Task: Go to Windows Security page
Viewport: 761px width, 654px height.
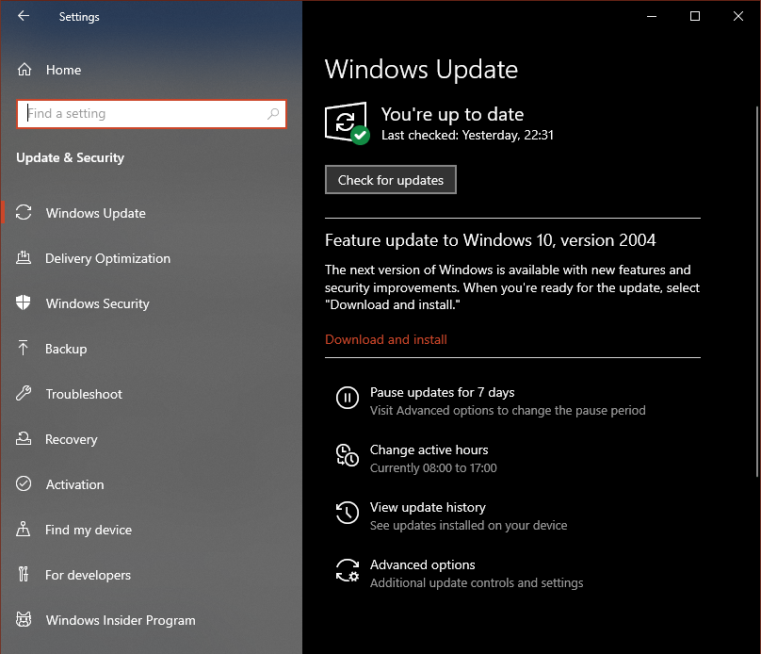Action: (x=98, y=303)
